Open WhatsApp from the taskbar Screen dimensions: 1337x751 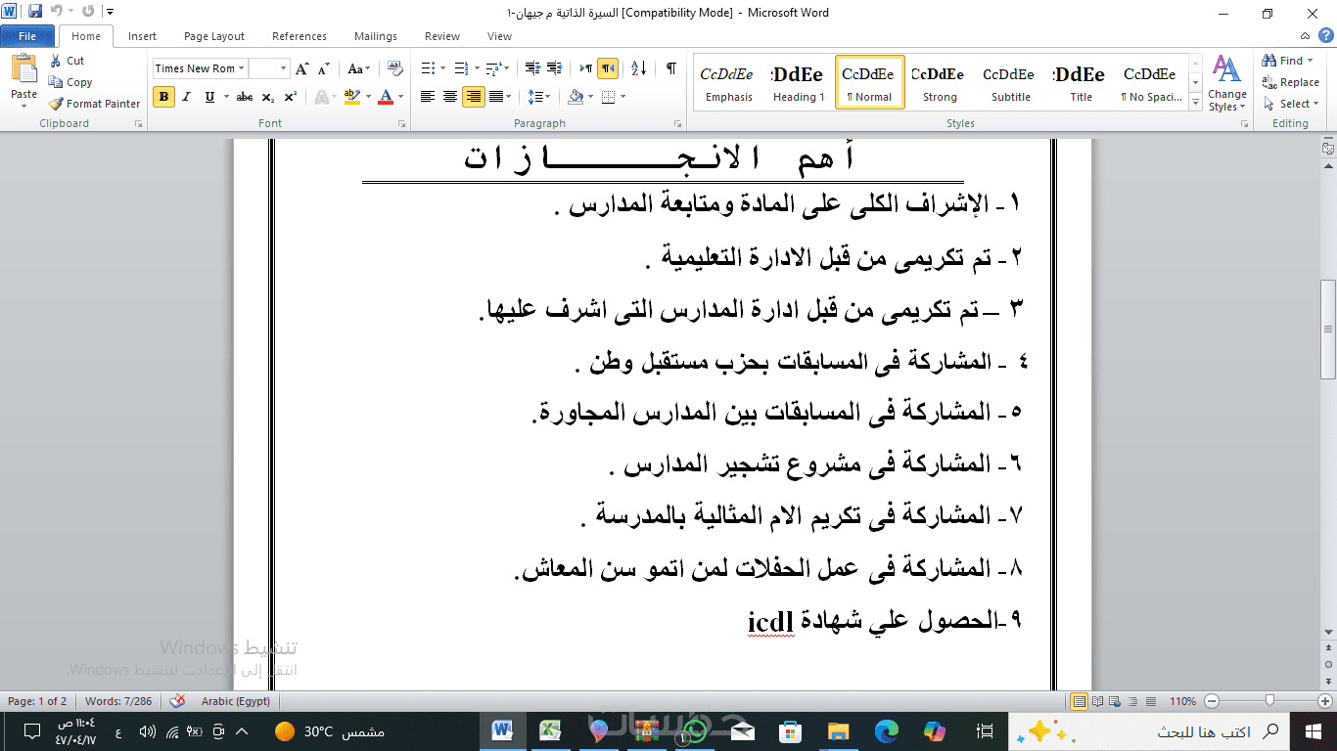pyautogui.click(x=695, y=730)
